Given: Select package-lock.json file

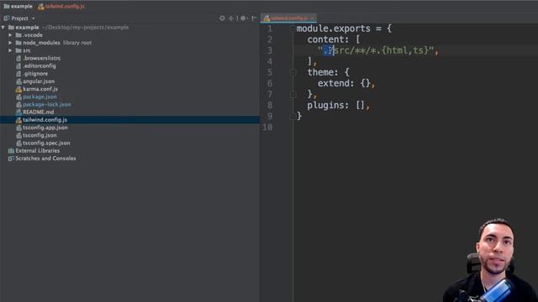Looking at the screenshot, I should [47, 104].
